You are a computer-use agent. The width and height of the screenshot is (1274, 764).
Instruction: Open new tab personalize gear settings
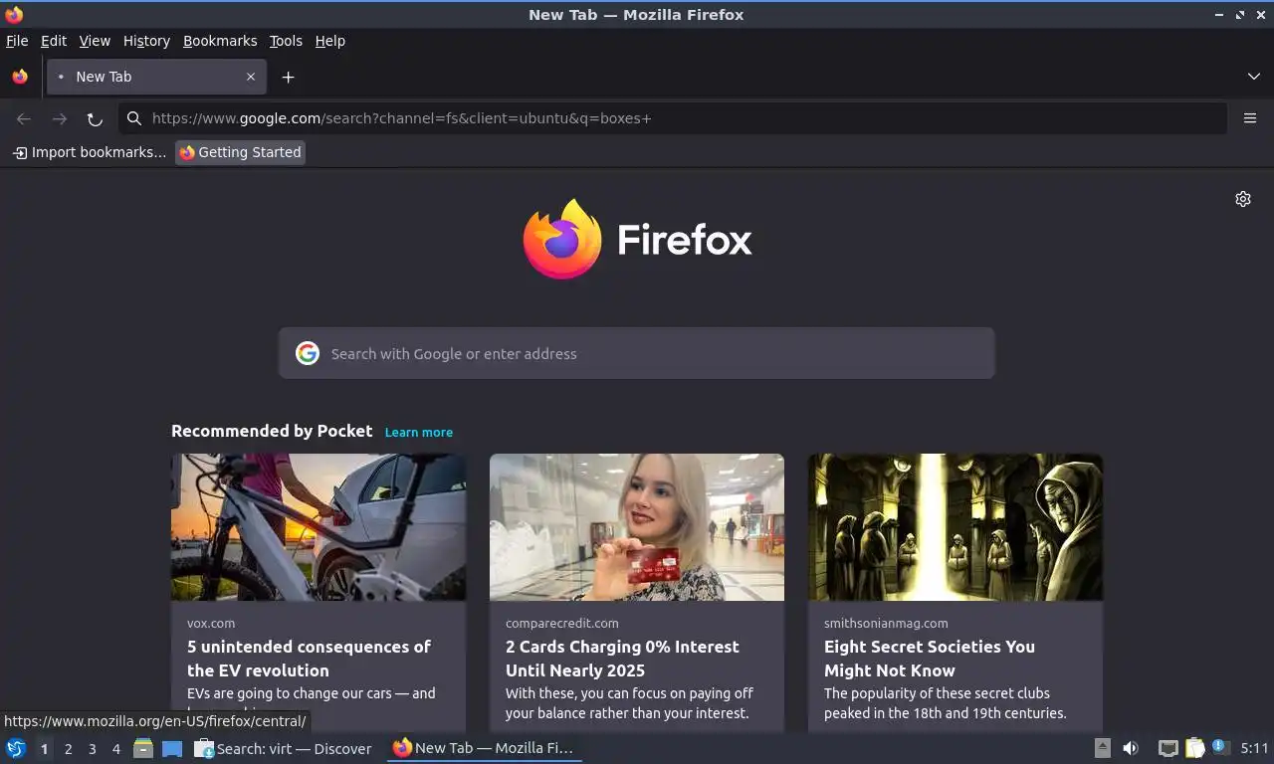click(1243, 199)
